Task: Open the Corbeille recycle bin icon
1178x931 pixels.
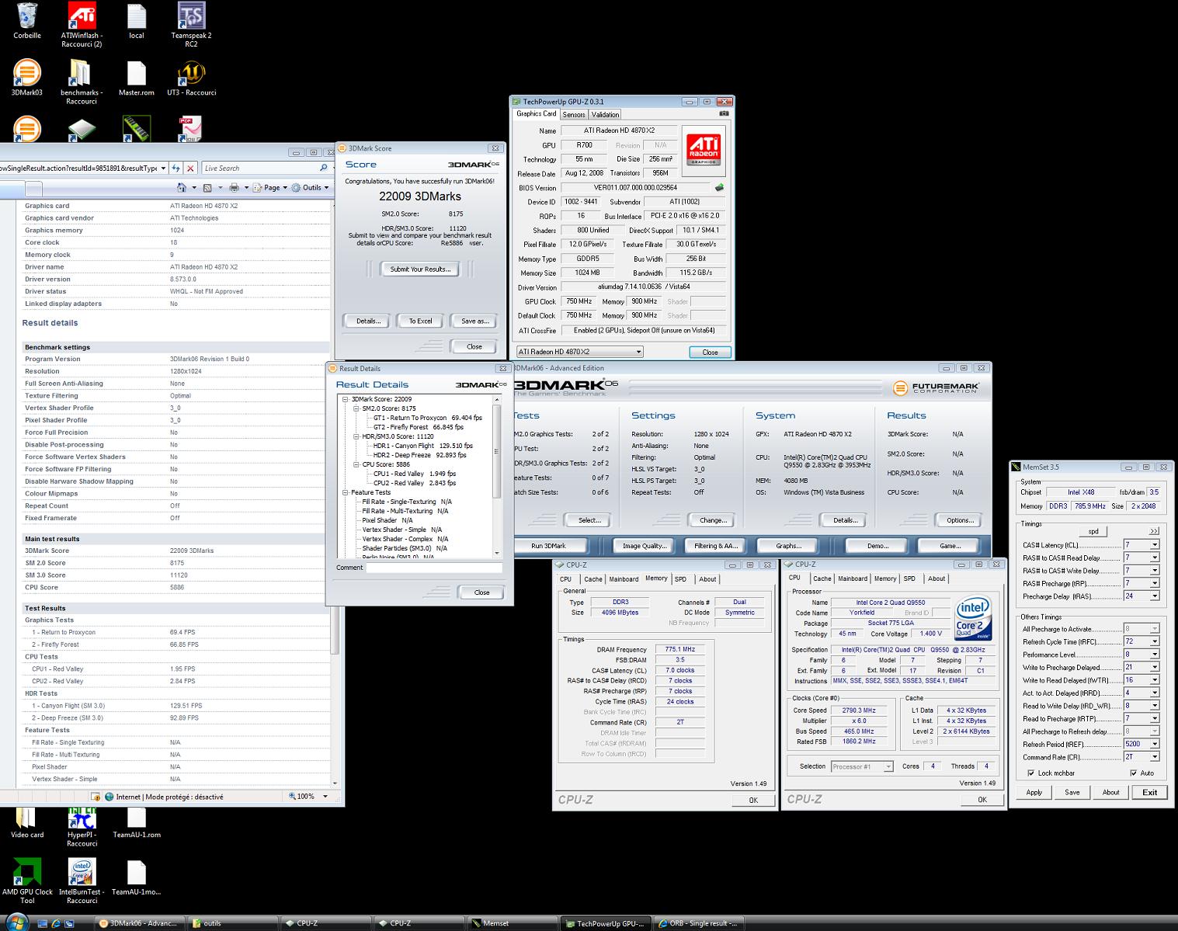Action: (26, 21)
